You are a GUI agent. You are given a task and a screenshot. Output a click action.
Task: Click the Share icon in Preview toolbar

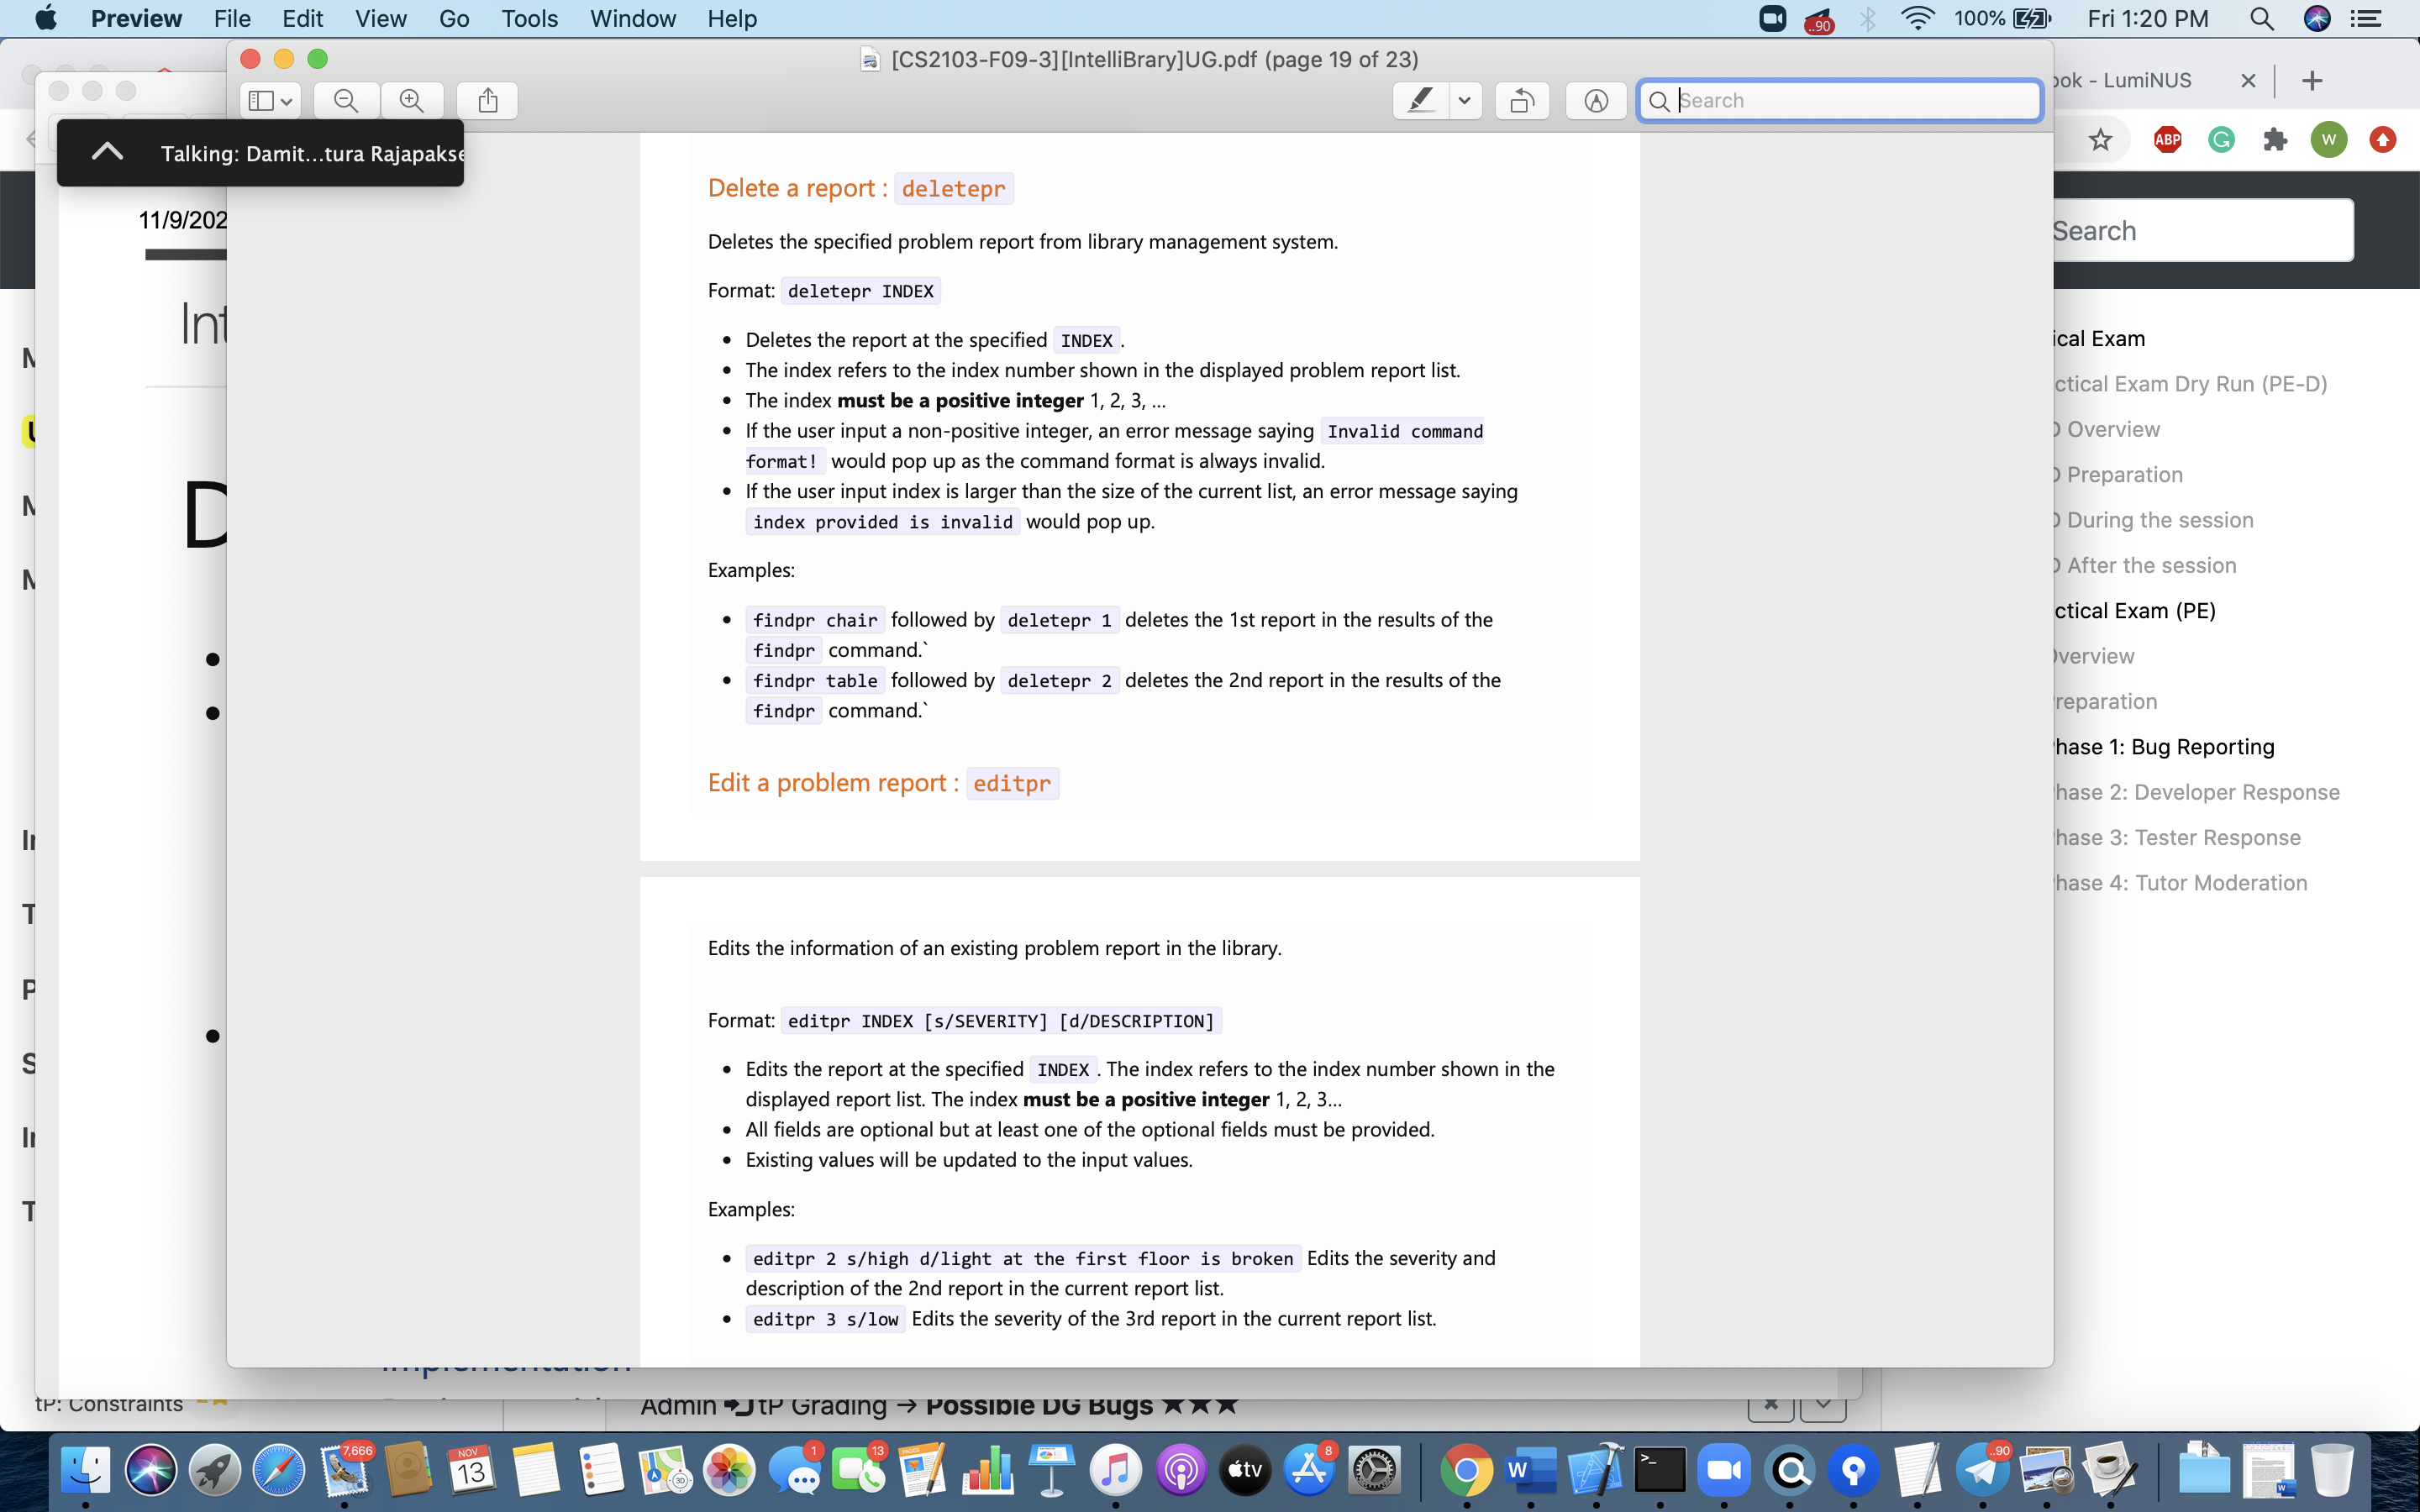coord(488,100)
